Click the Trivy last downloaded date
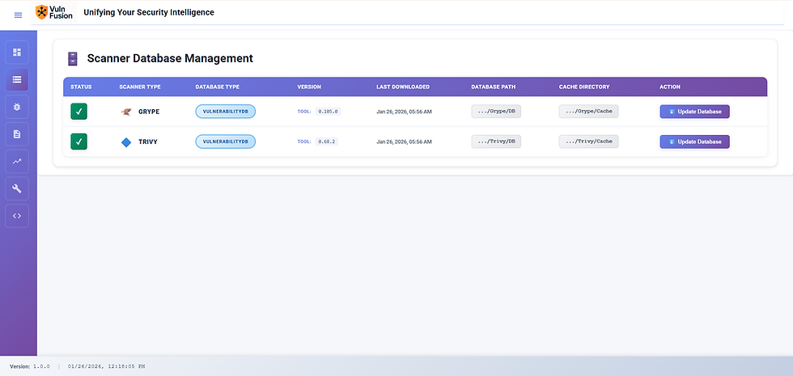 (x=404, y=142)
